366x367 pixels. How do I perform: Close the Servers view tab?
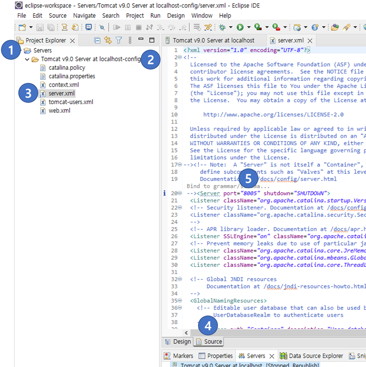coord(272,356)
